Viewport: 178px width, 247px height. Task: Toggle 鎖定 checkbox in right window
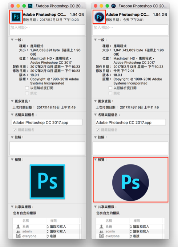(x=110, y=93)
